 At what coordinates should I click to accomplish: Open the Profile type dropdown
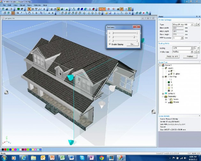(x=192, y=51)
